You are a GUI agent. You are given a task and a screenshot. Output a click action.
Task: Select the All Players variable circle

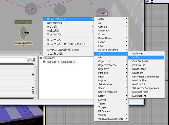pyautogui.click(x=102, y=13)
